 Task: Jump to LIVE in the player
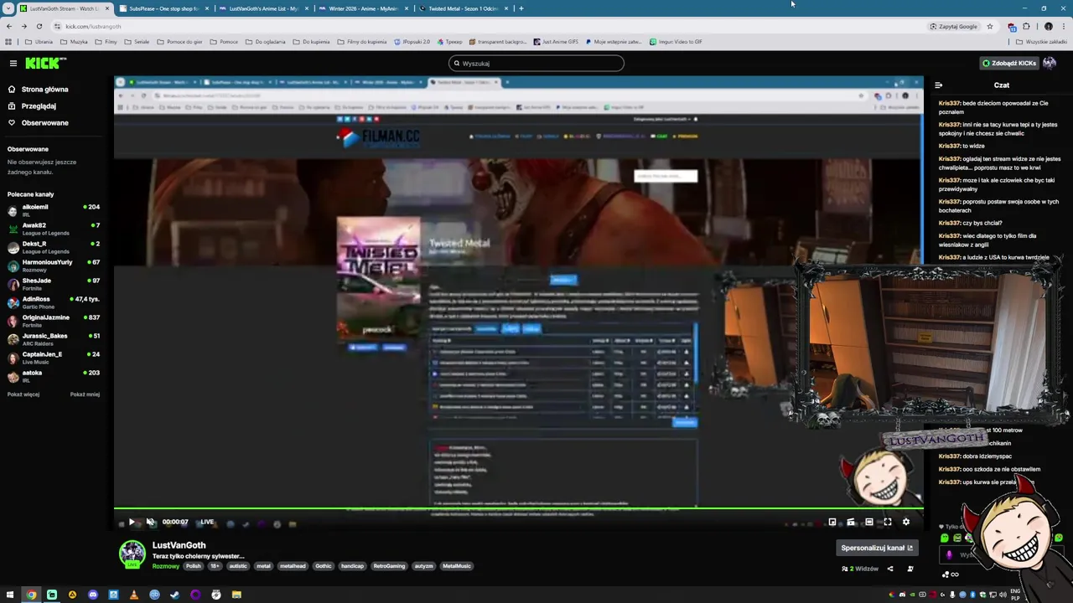coord(207,522)
